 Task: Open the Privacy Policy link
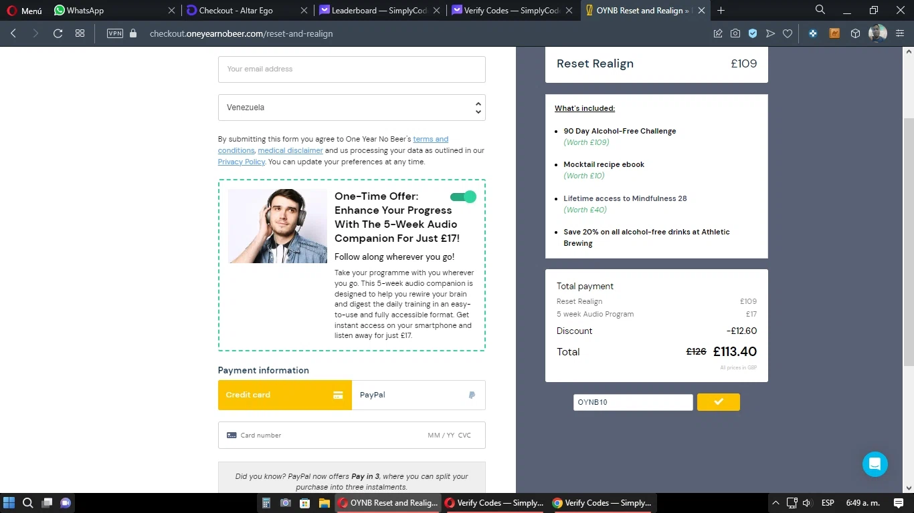(242, 162)
